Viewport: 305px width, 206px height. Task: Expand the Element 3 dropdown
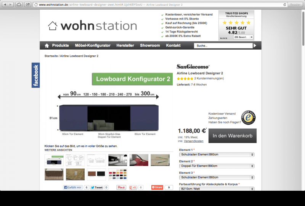(217, 177)
